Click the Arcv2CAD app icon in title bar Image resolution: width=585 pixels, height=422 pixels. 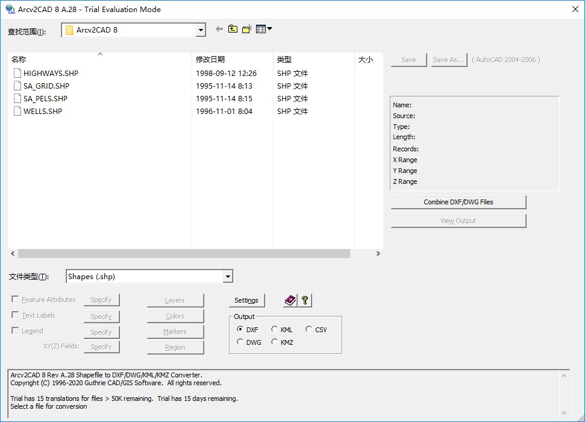click(x=10, y=9)
